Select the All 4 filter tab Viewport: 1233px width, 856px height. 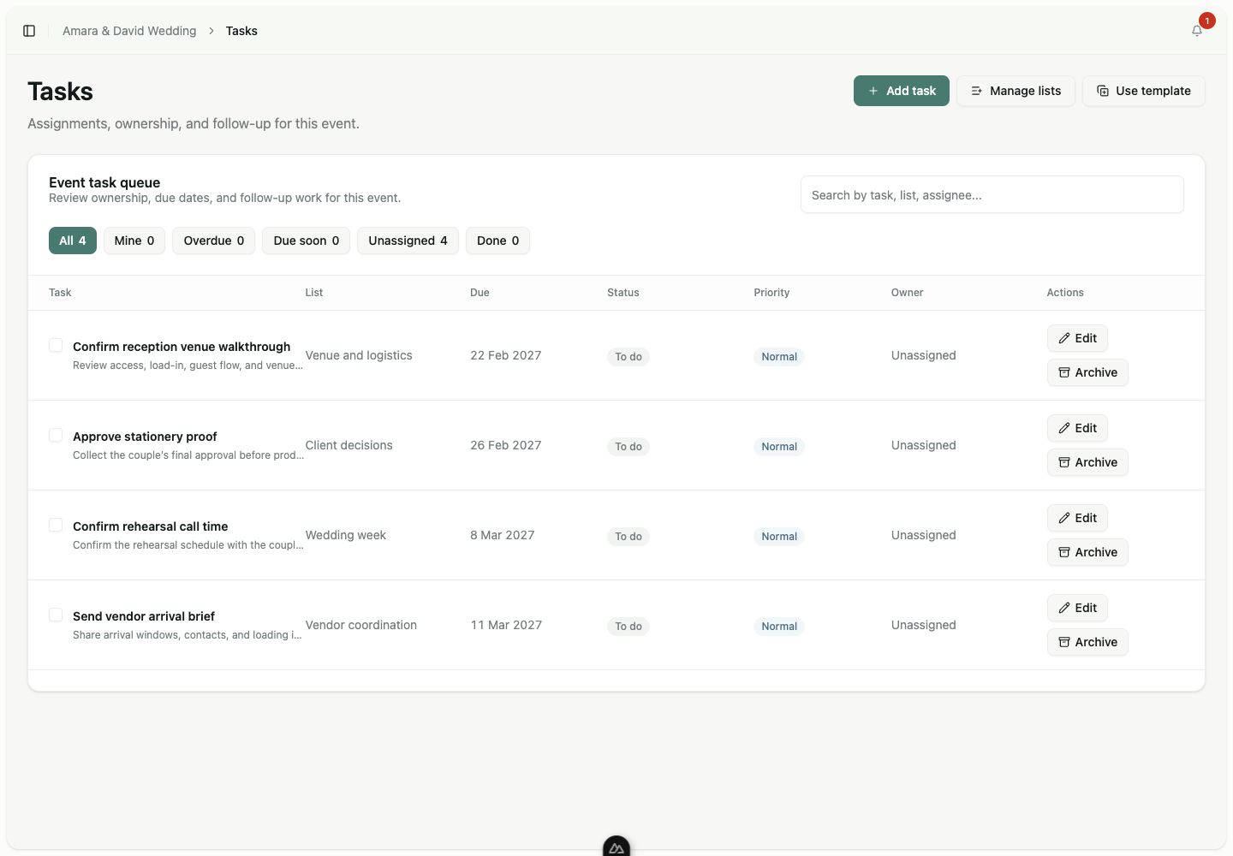pyautogui.click(x=73, y=241)
